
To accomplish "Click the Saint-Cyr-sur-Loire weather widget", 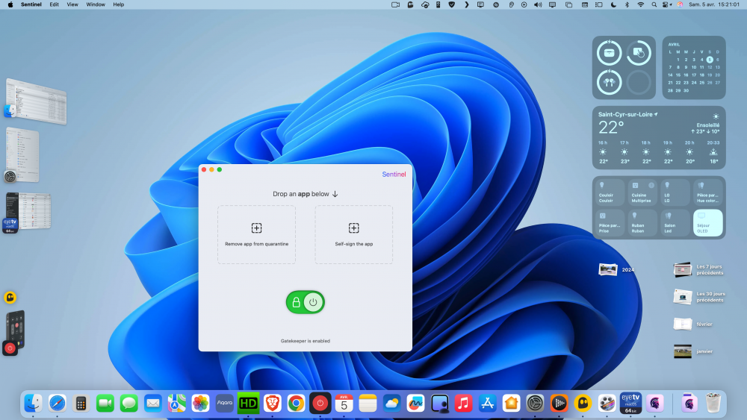I will coord(659,137).
